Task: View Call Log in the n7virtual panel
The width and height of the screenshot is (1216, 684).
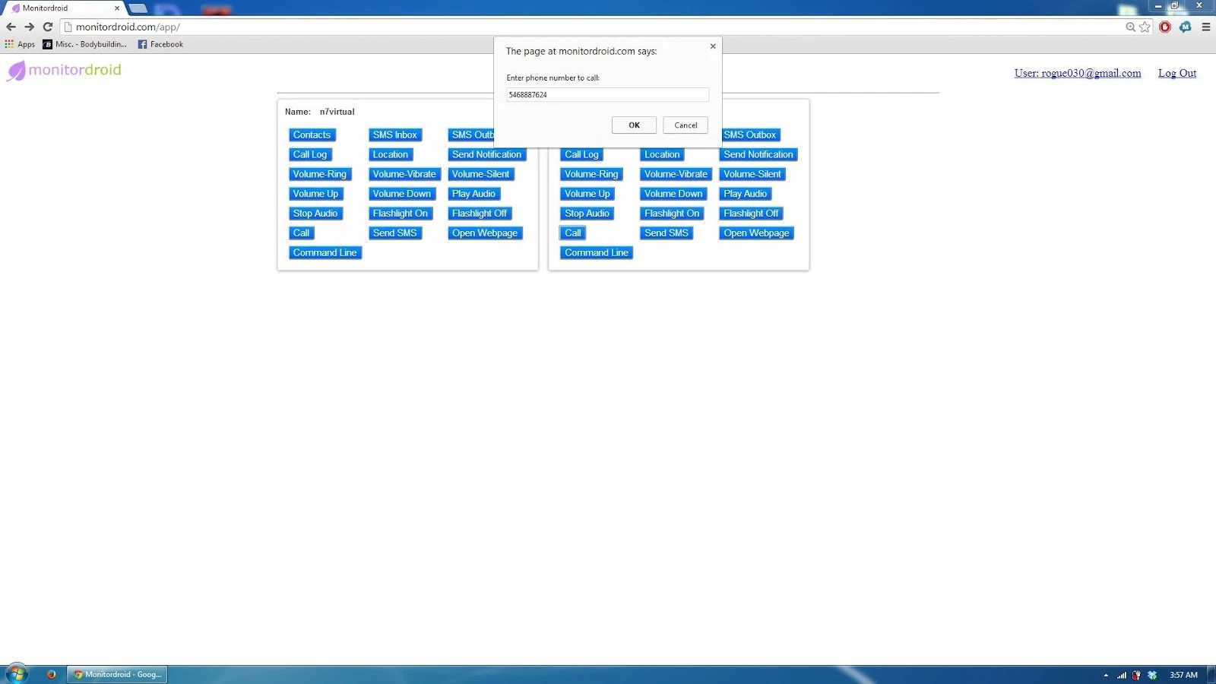Action: click(310, 155)
